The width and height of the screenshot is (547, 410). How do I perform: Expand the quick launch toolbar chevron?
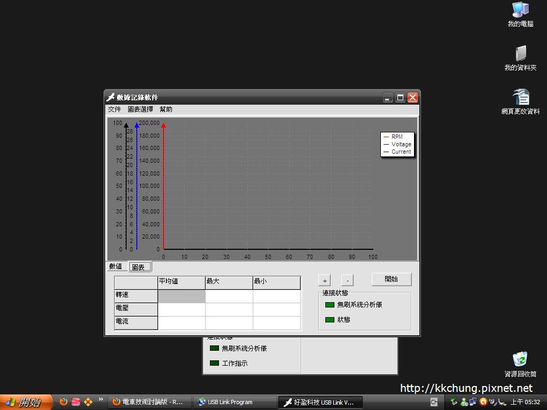point(100,398)
